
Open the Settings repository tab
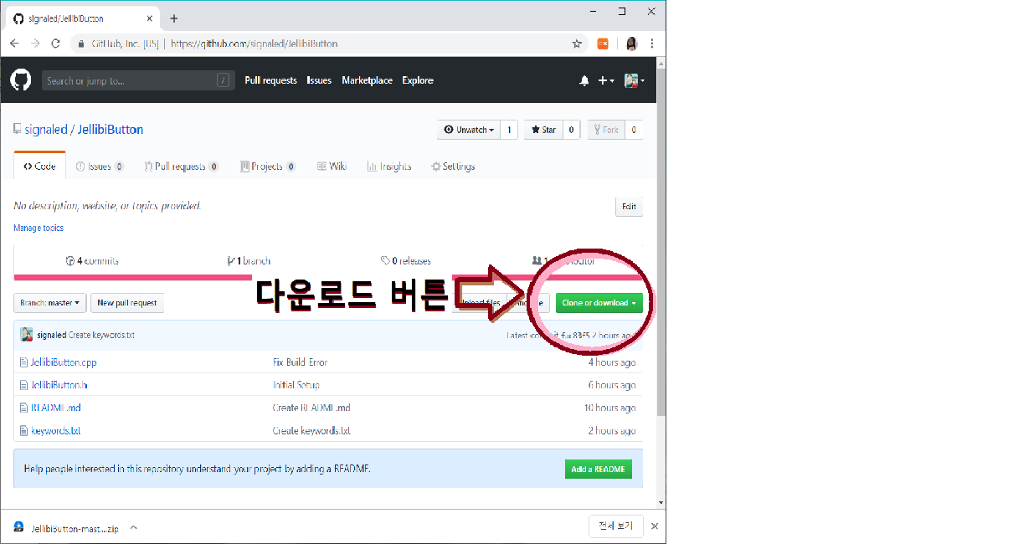(453, 167)
